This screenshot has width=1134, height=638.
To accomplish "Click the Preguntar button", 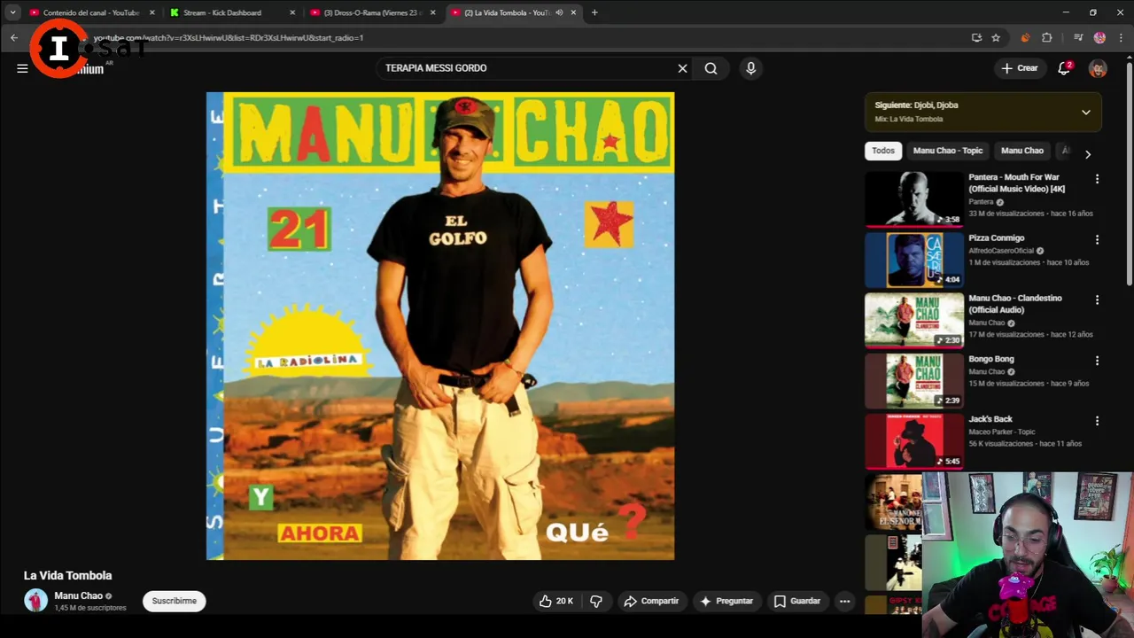I will (x=726, y=601).
